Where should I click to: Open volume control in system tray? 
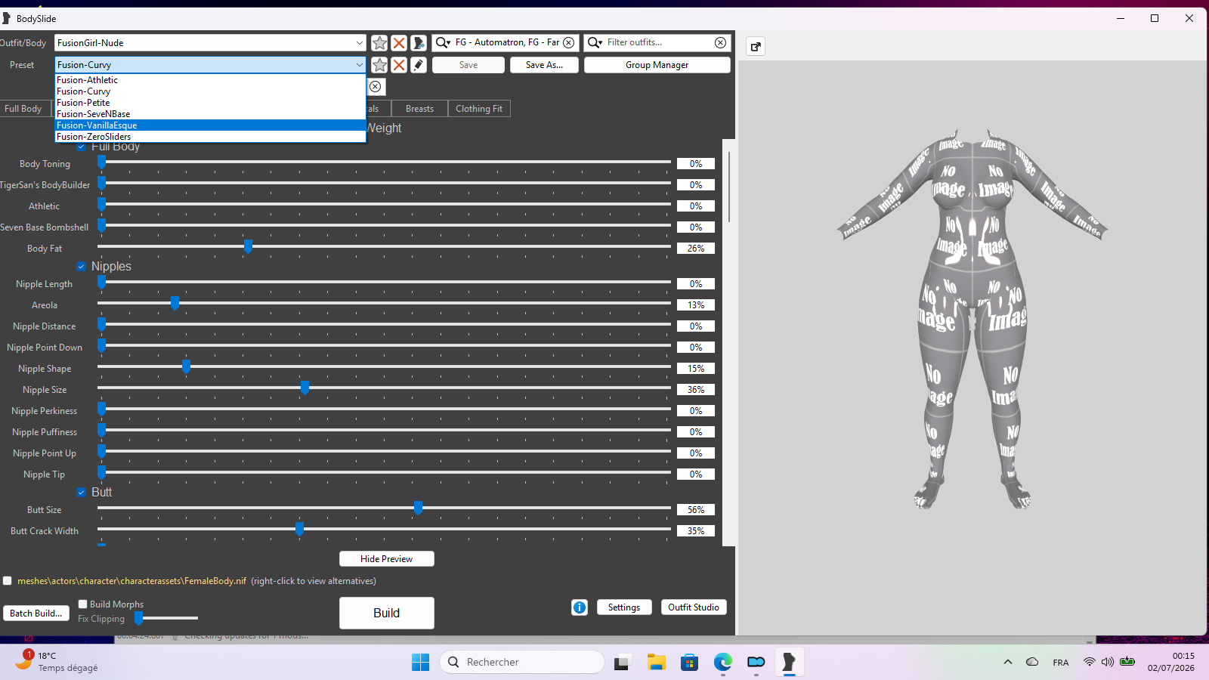coord(1108,662)
